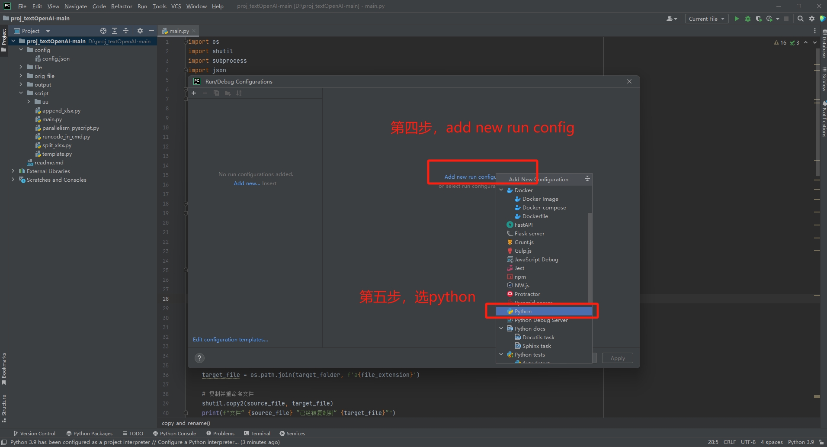827x447 pixels.
Task: Collapse the Python docs group
Action: [501, 328]
